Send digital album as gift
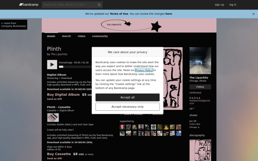 coord(55,99)
